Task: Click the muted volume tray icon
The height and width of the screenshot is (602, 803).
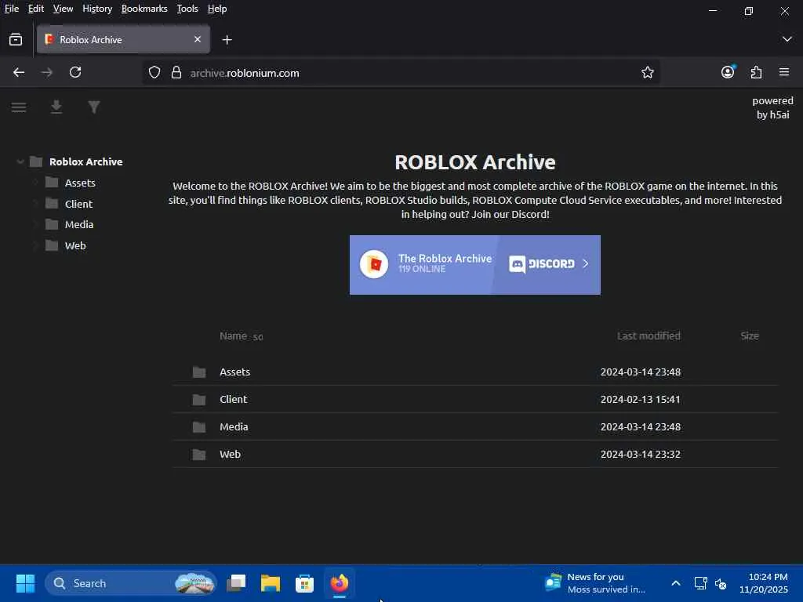Action: tap(721, 583)
